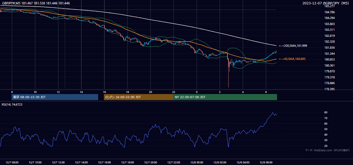353x165 pixels.
Task: Click hour label 6 under the price chart
Action: [x=266, y=92]
